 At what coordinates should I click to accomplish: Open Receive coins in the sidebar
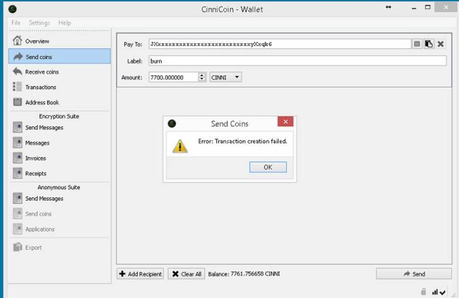click(x=60, y=72)
